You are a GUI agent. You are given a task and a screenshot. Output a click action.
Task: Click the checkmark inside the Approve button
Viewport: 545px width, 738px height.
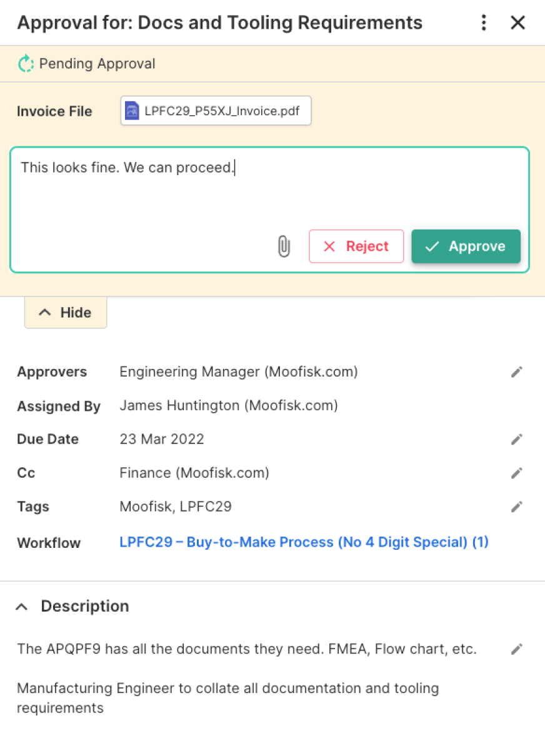432,246
